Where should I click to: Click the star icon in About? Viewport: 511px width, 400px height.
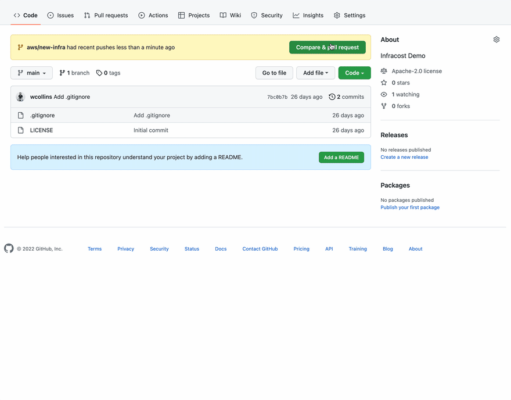tap(384, 83)
